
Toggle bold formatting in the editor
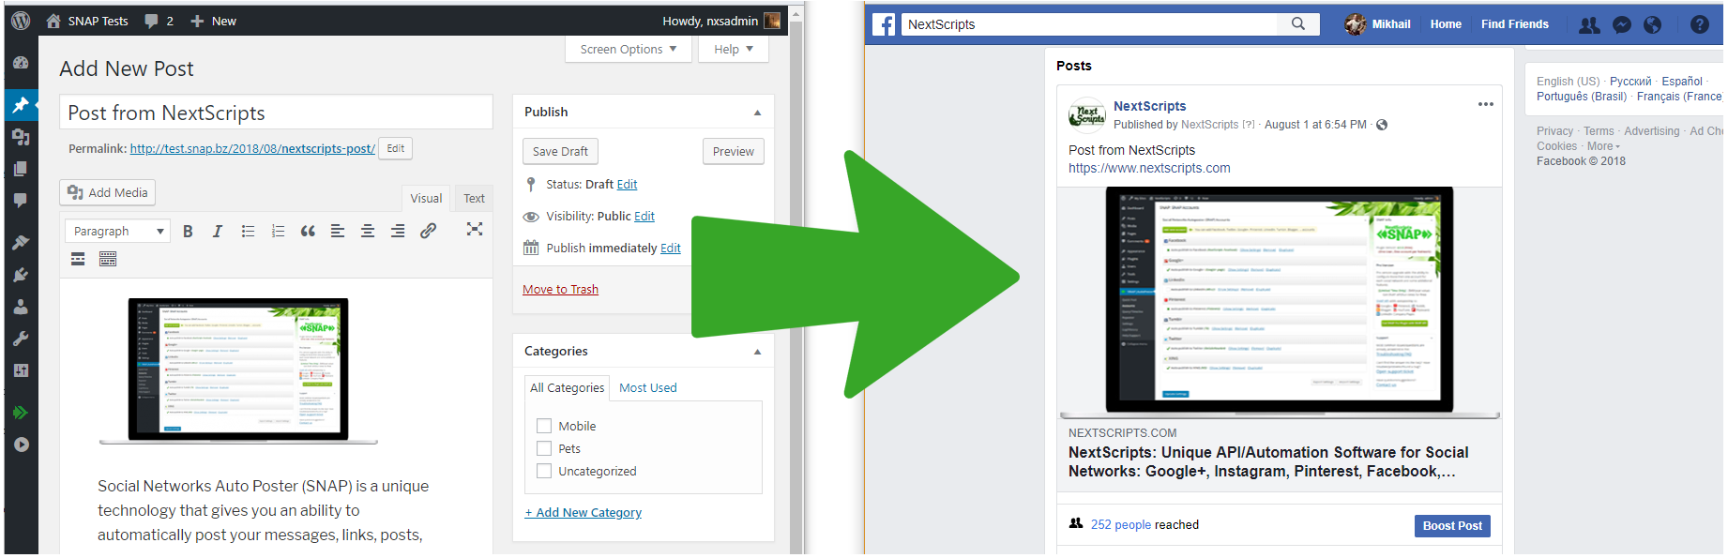point(188,231)
